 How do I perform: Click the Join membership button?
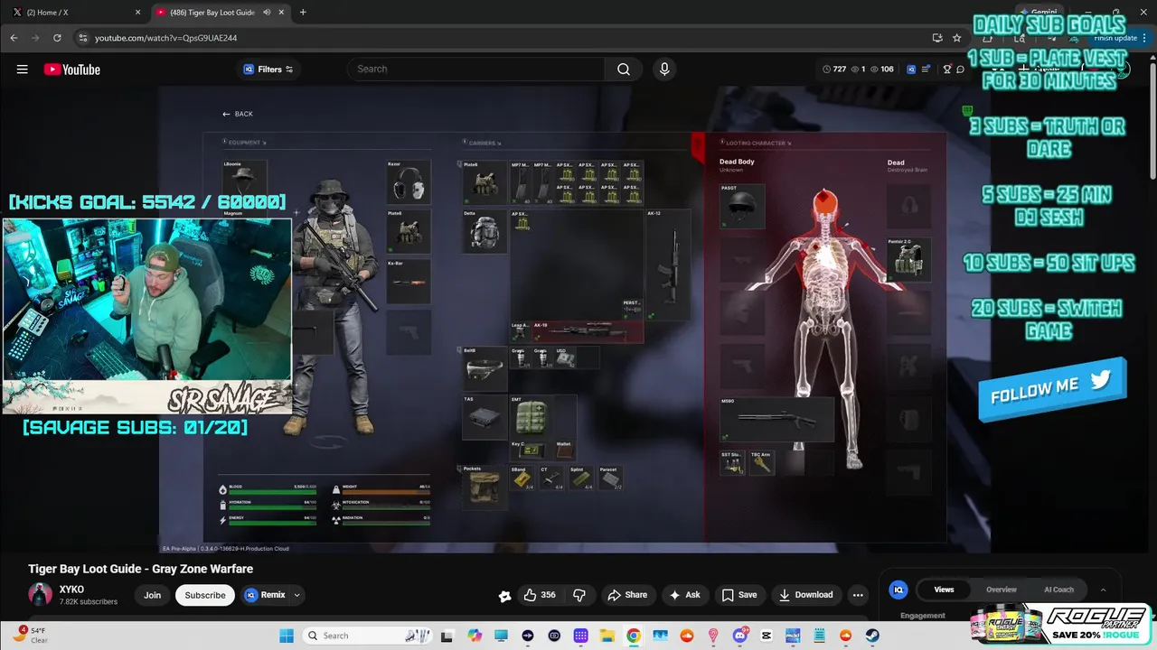[x=152, y=595]
